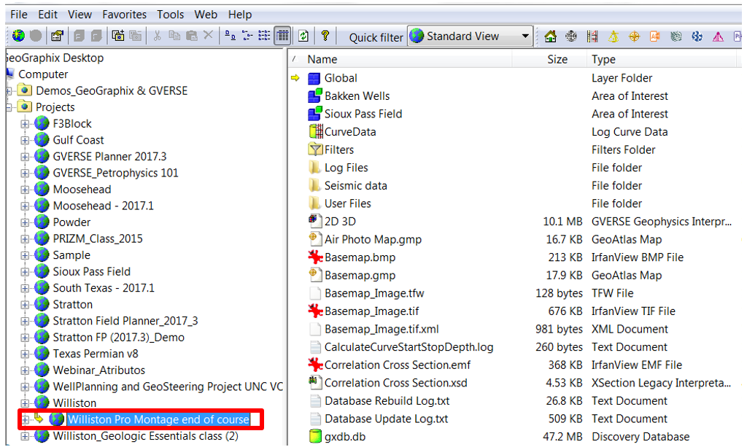Screen dimensions: 747x447
Task: Expand the Gulf Coast project node
Action: [25, 141]
